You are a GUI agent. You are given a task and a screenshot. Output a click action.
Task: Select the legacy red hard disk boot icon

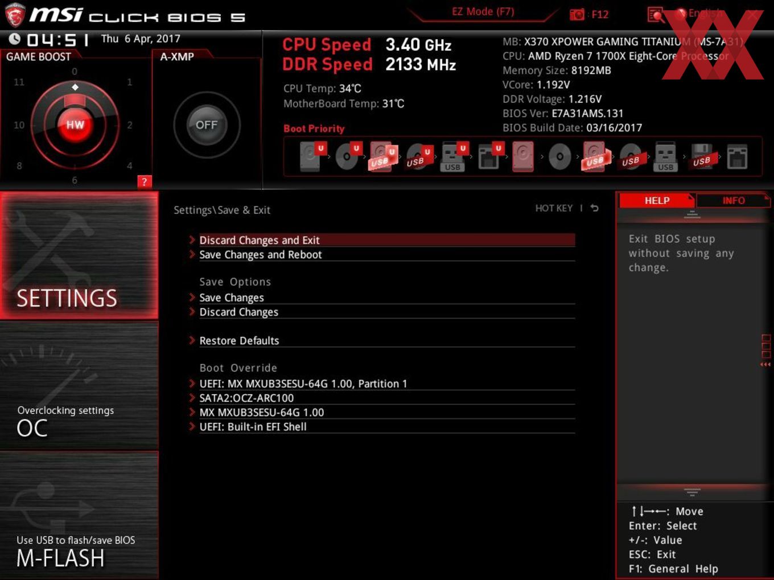[523, 156]
